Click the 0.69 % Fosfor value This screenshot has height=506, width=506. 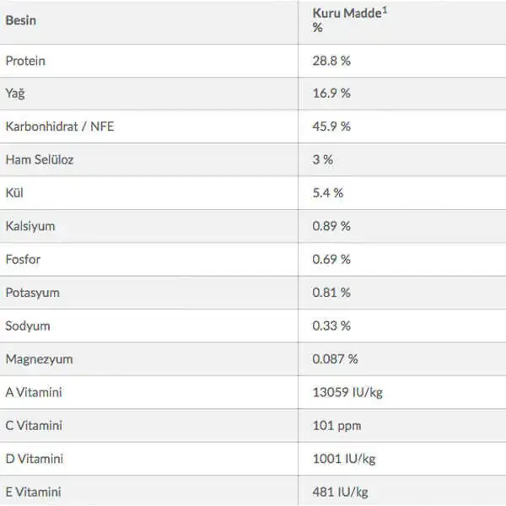(x=331, y=259)
